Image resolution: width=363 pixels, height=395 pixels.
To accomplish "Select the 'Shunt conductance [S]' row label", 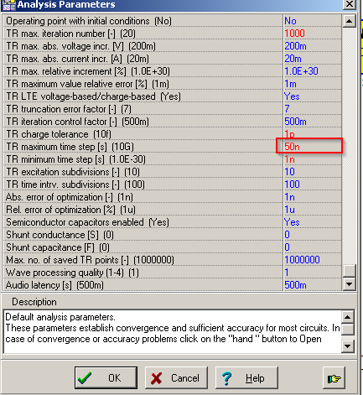I will point(60,235).
